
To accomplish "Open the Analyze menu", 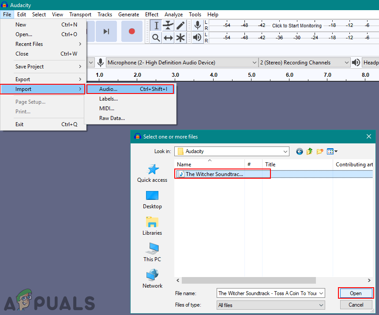I will click(x=173, y=15).
